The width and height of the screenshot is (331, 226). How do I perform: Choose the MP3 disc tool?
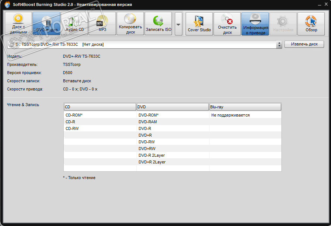click(103, 23)
